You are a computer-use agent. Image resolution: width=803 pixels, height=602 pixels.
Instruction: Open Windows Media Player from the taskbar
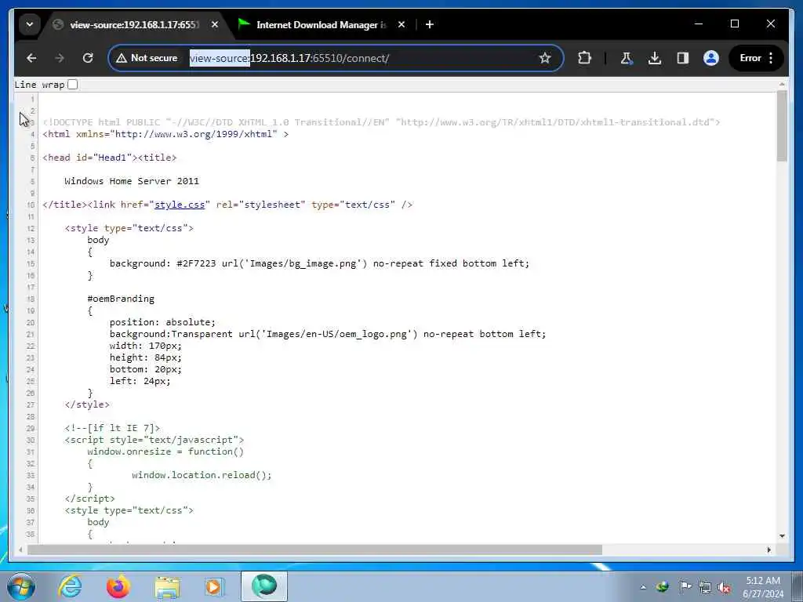tap(215, 586)
